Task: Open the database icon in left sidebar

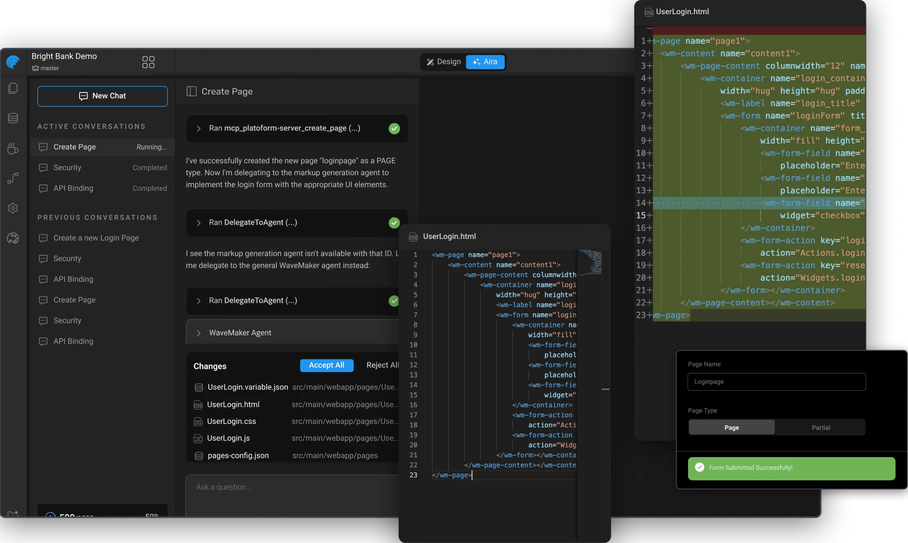Action: 13,118
